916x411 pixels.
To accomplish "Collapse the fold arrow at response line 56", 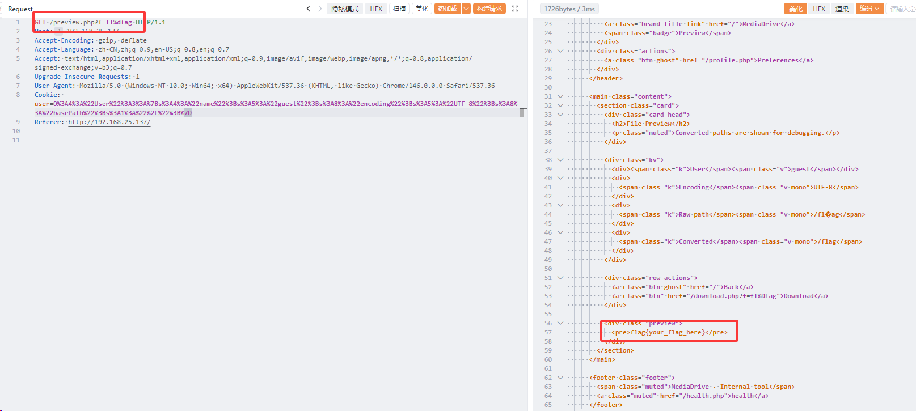I will [560, 323].
